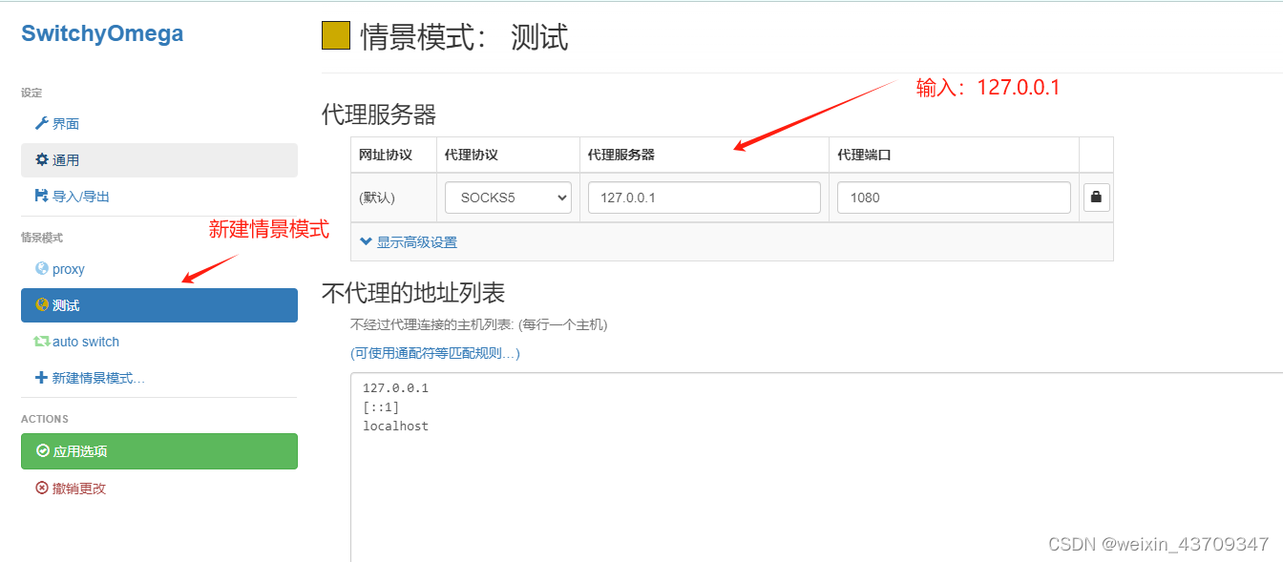This screenshot has height=562, width=1283.
Task: Click the globe icon of proxy profile
Action: [42, 269]
